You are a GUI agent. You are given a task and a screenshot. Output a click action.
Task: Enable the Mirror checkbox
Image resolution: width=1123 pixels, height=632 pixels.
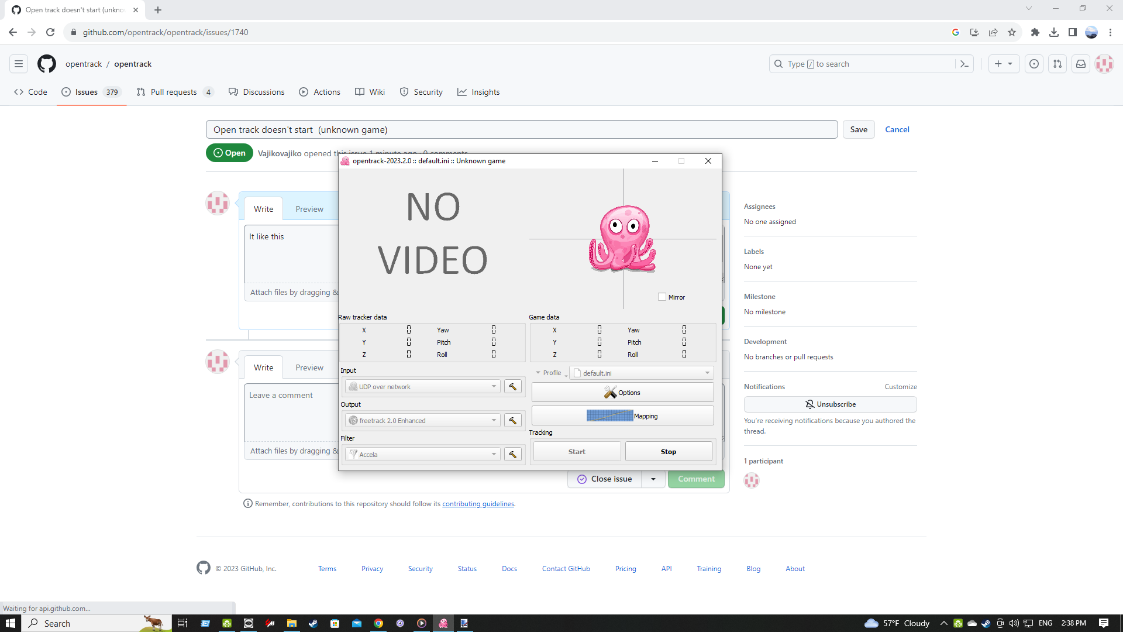pos(662,297)
